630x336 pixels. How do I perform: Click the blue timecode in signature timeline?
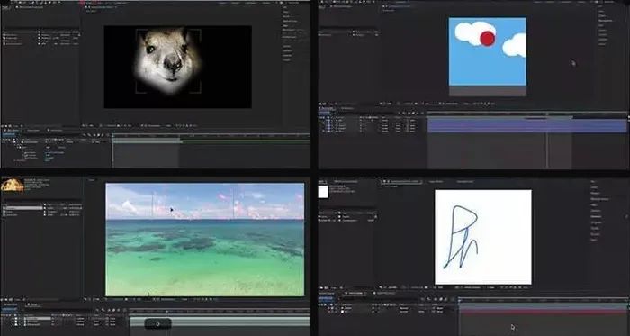(327, 299)
